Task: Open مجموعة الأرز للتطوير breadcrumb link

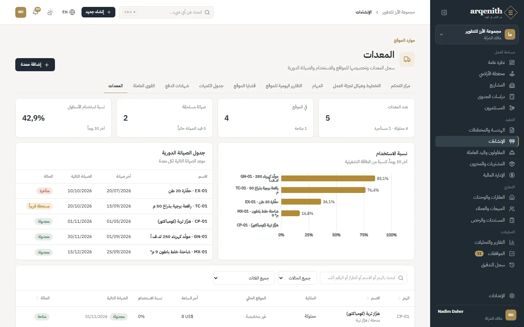Action: point(398,12)
